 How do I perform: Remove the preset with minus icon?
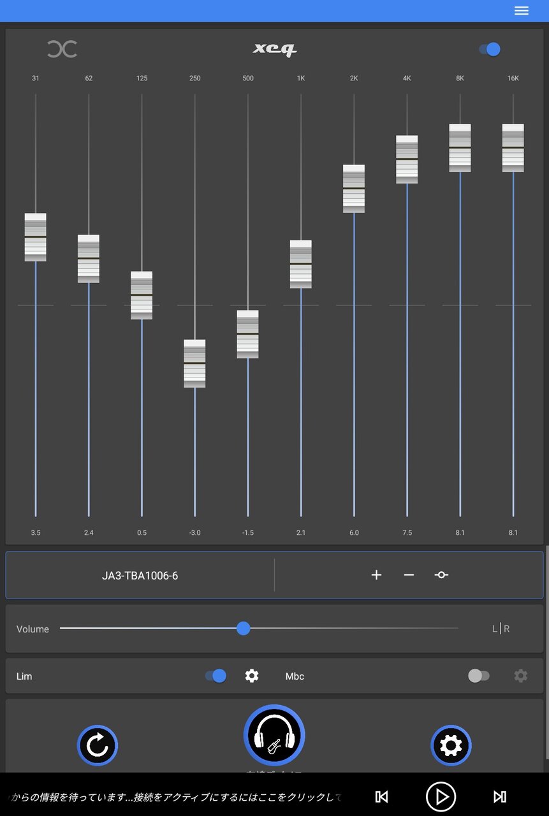point(409,575)
